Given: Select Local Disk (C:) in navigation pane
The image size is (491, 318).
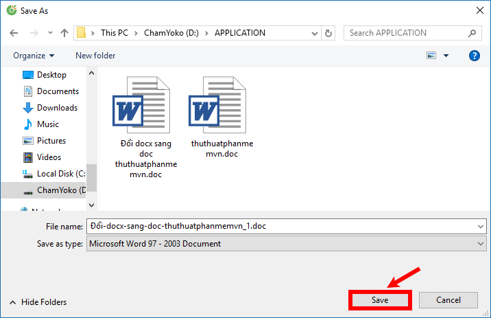Looking at the screenshot, I should 61,174.
